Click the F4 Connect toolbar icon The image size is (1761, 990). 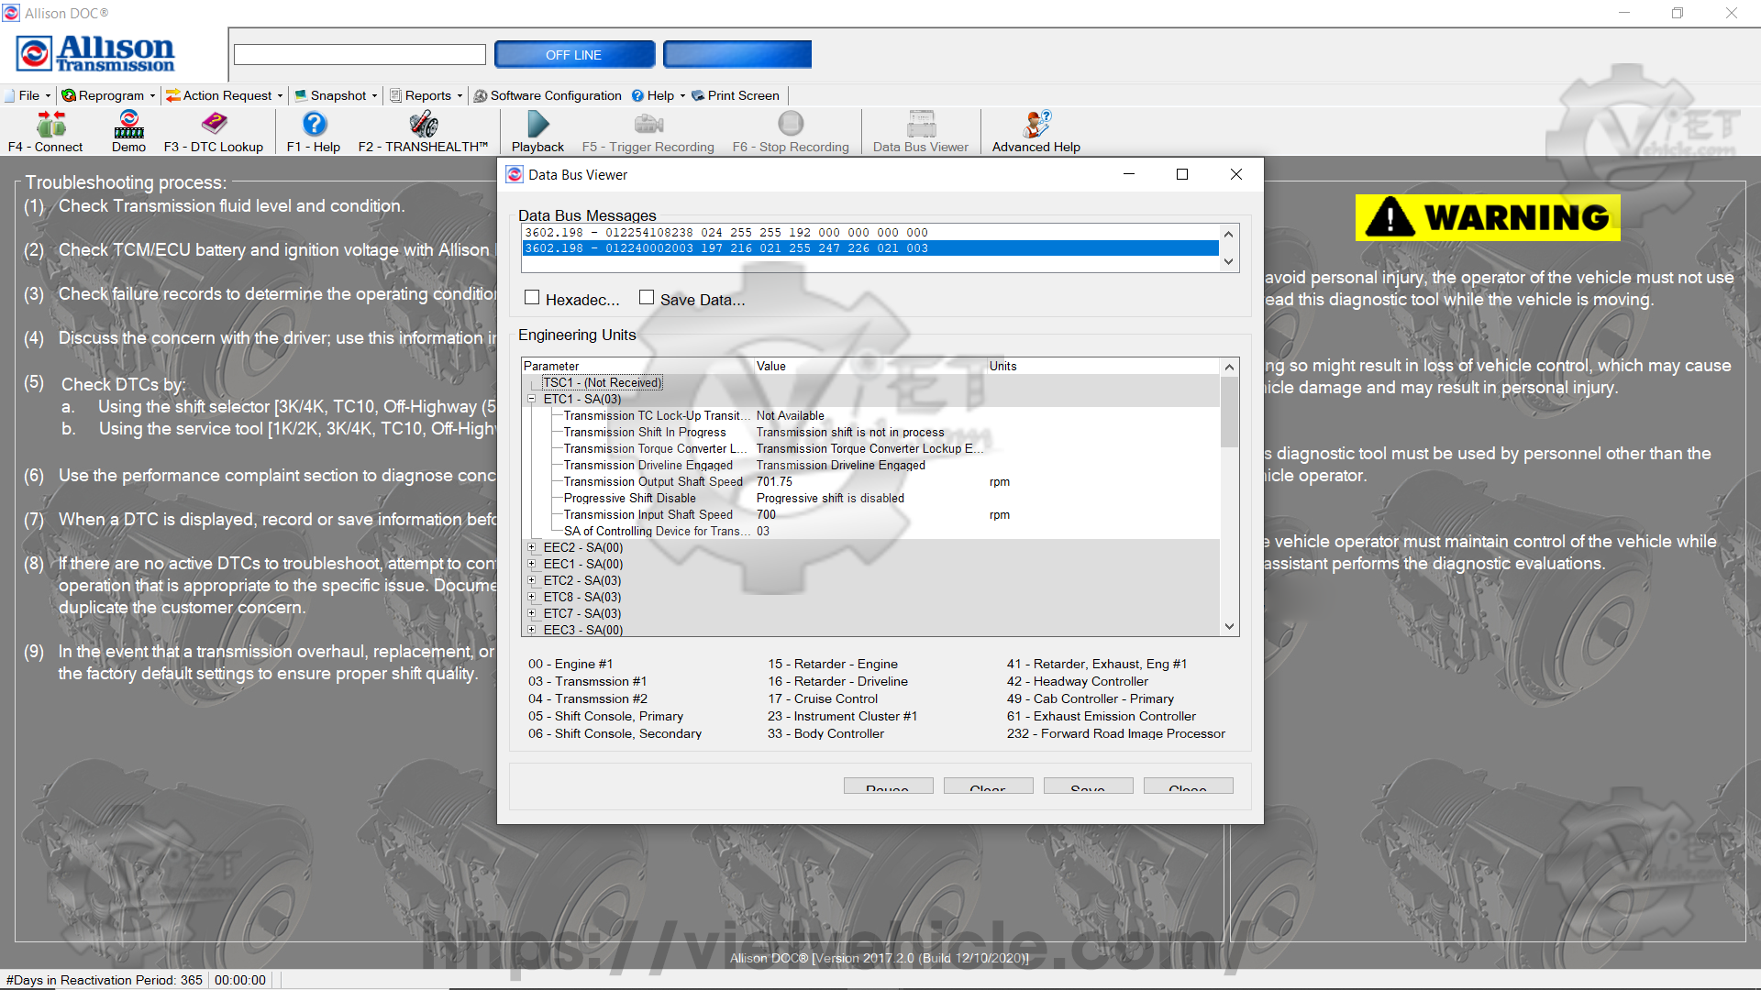click(x=46, y=131)
